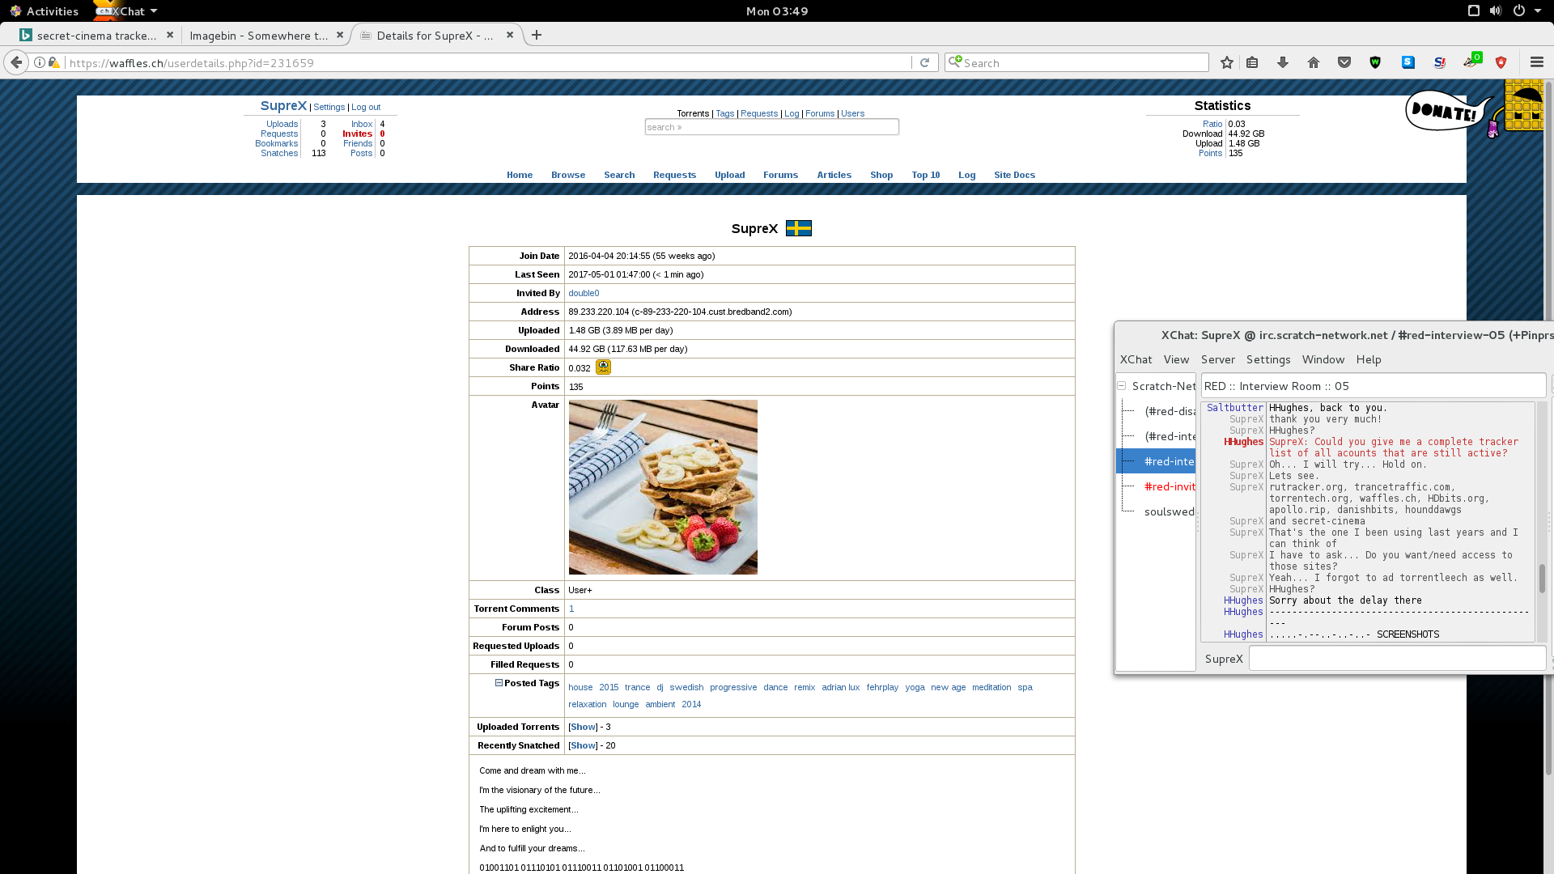The image size is (1554, 874).
Task: Close the Details for SupreX tab
Action: pos(510,35)
